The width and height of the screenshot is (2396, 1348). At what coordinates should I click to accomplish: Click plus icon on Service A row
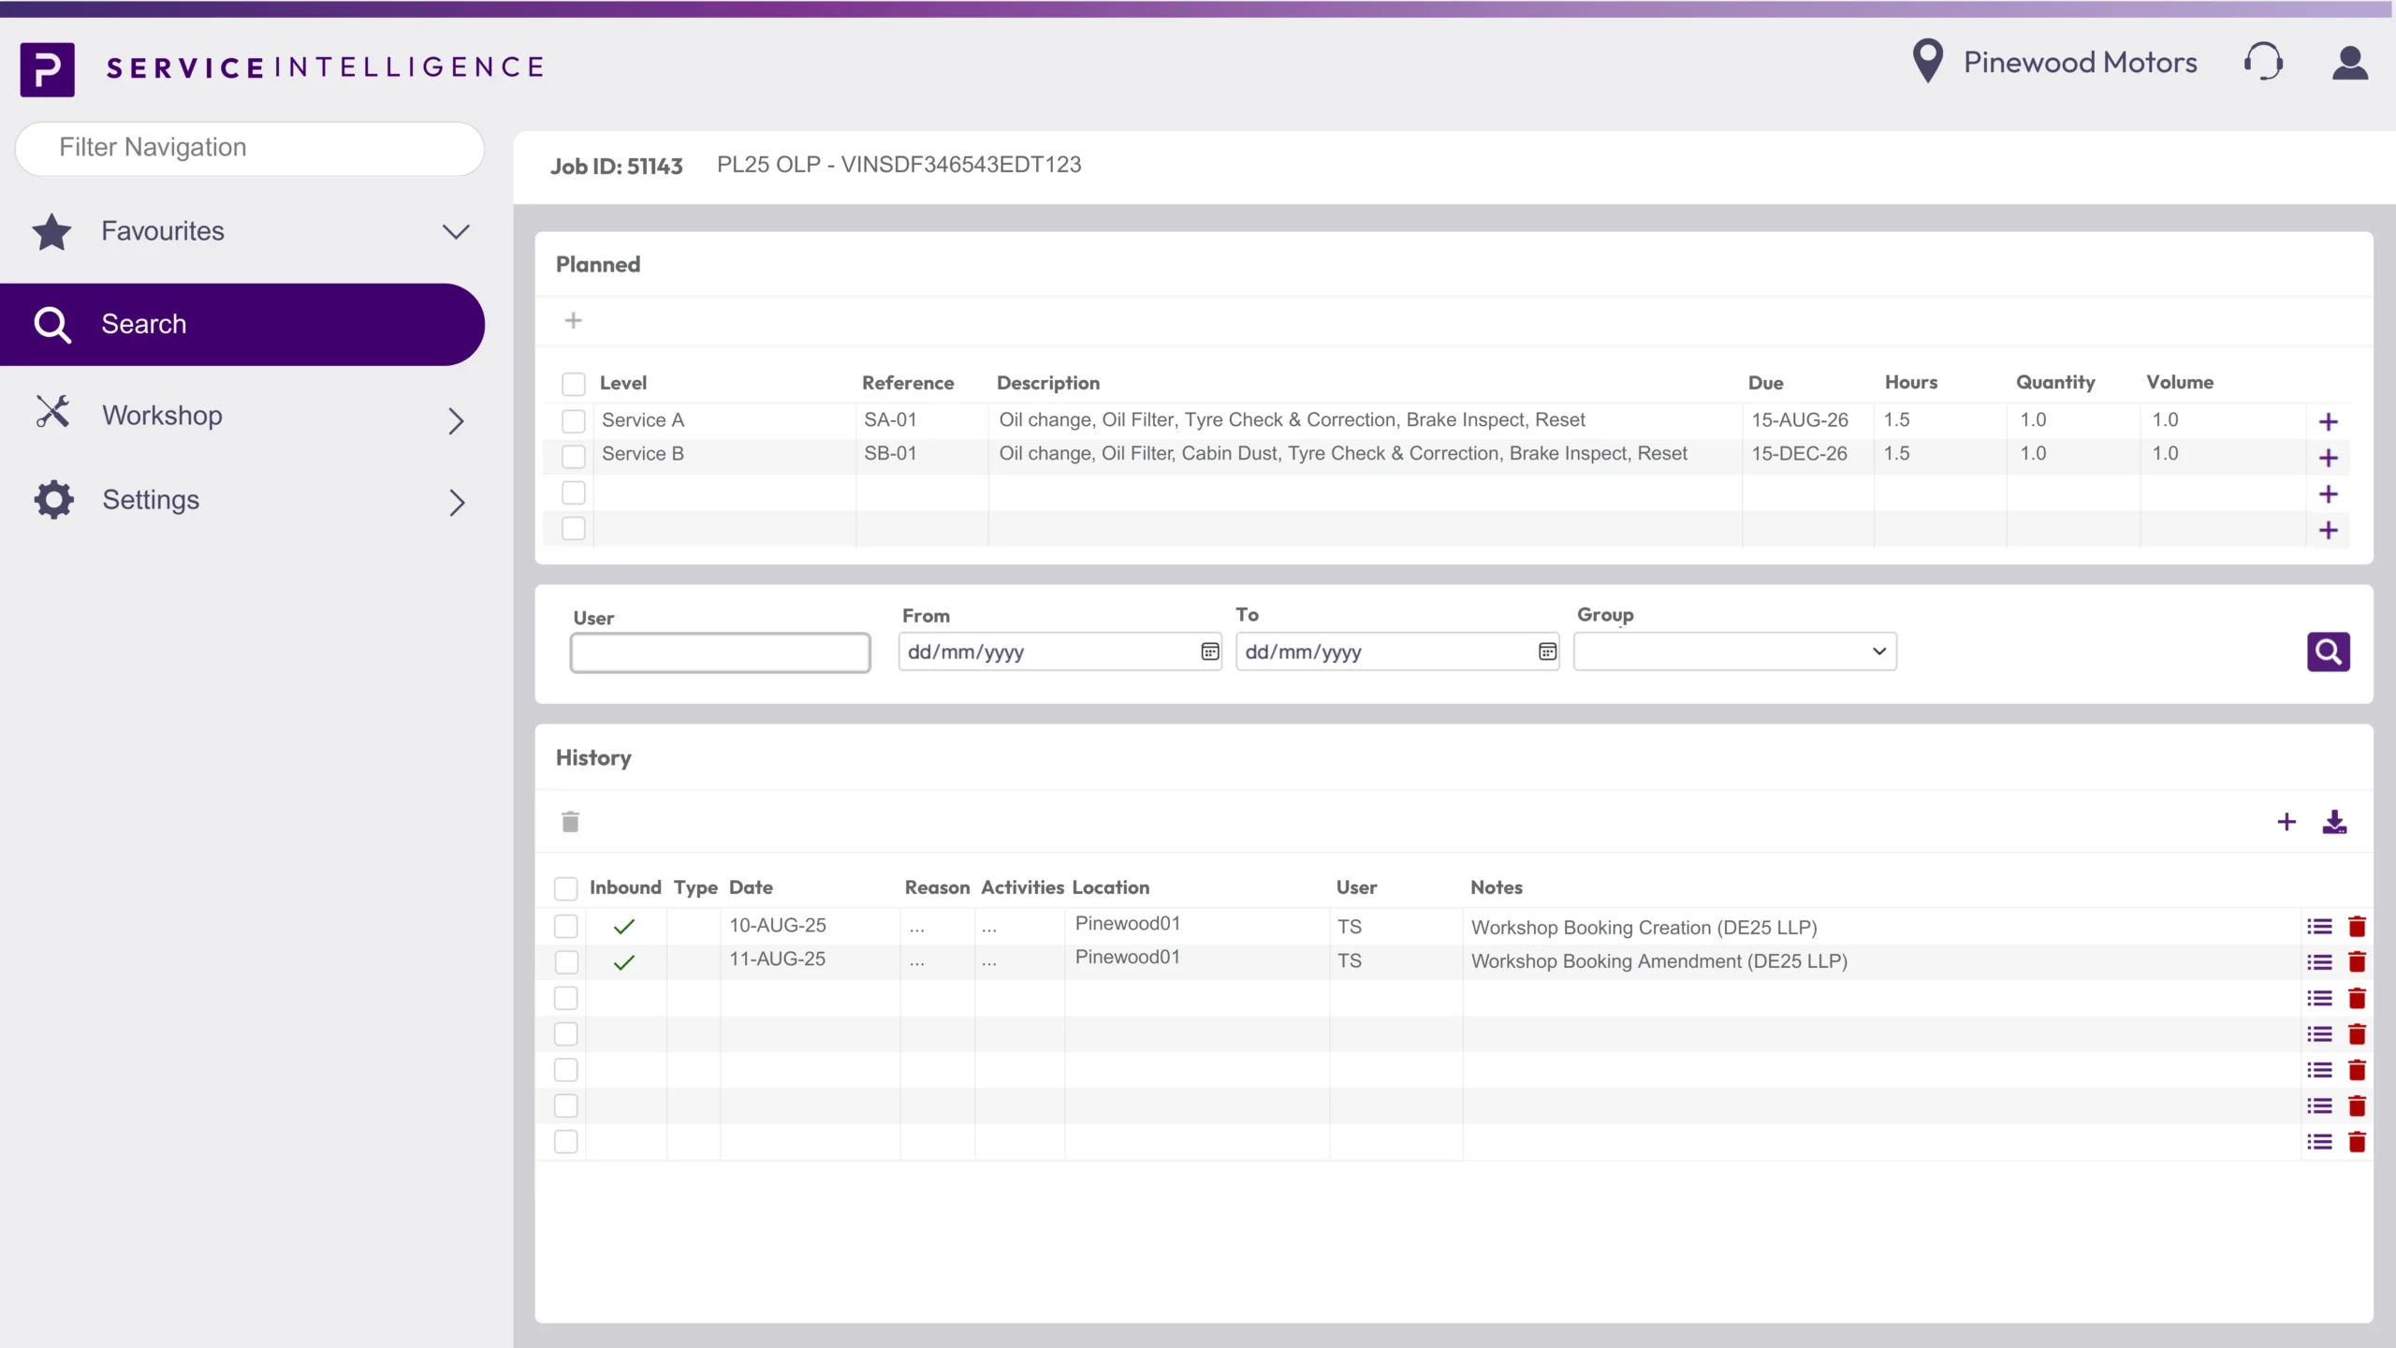(x=2329, y=422)
